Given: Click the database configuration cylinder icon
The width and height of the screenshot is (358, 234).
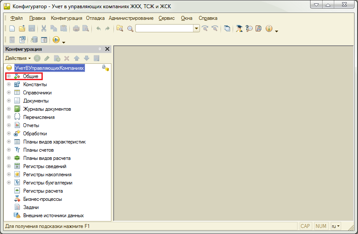Looking at the screenshot, I should (x=34, y=40).
